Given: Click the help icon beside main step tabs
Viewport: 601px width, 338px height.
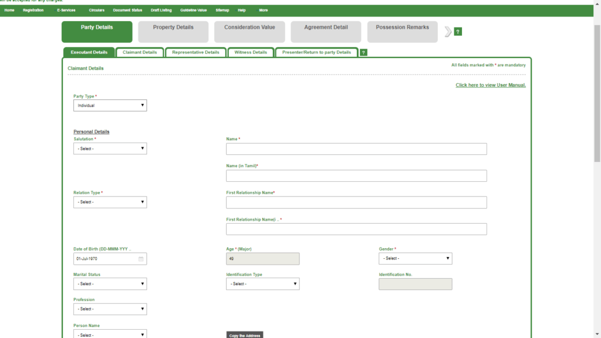Looking at the screenshot, I should point(458,32).
